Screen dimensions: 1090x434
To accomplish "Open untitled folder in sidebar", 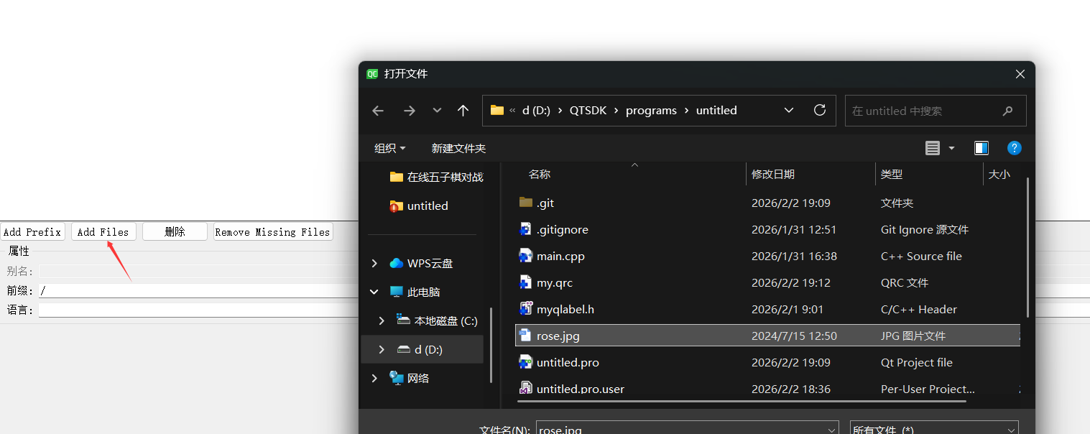I will click(x=418, y=206).
